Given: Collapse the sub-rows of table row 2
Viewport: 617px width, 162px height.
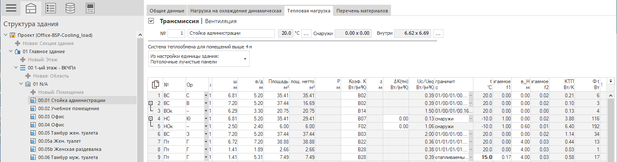Looking at the screenshot, I should coord(150,103).
